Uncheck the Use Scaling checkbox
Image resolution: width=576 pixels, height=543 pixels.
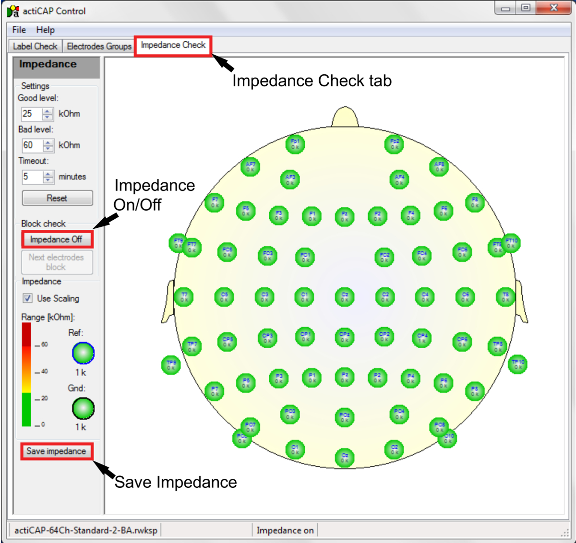pos(28,298)
